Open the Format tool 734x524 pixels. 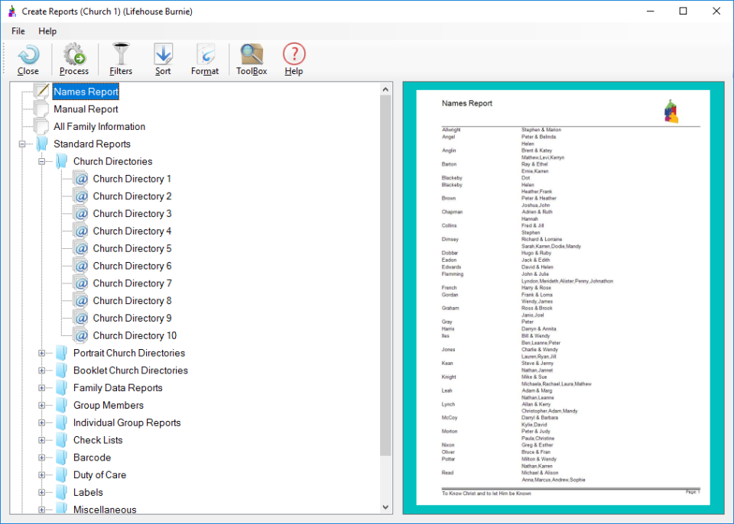205,56
